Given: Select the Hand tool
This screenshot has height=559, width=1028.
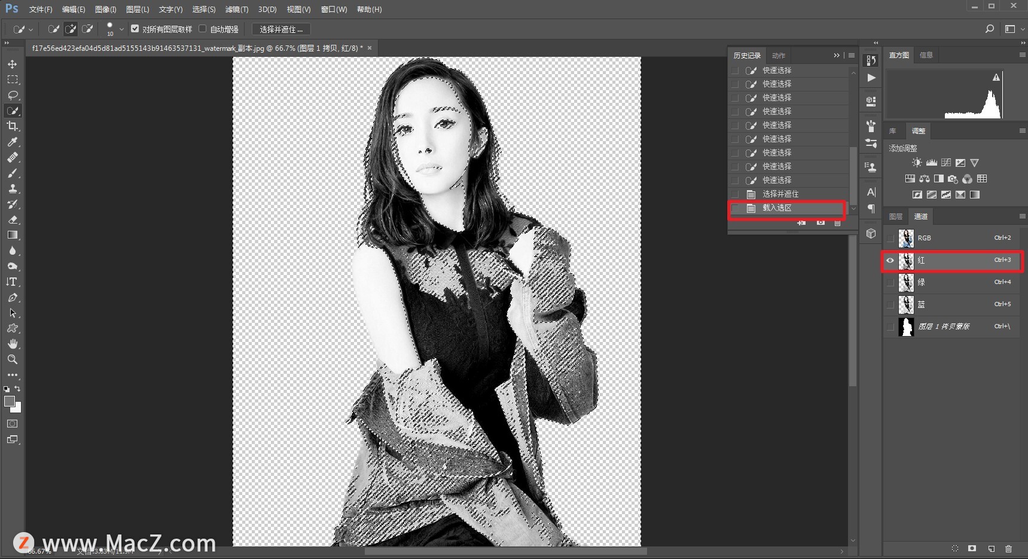Looking at the screenshot, I should pos(12,344).
